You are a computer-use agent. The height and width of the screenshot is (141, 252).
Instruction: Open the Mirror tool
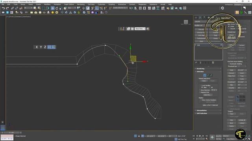click(x=131, y=8)
